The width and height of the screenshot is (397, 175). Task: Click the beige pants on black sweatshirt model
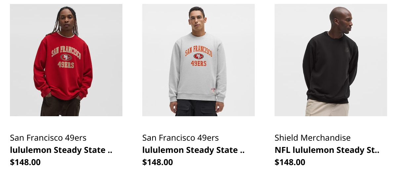coord(327,108)
